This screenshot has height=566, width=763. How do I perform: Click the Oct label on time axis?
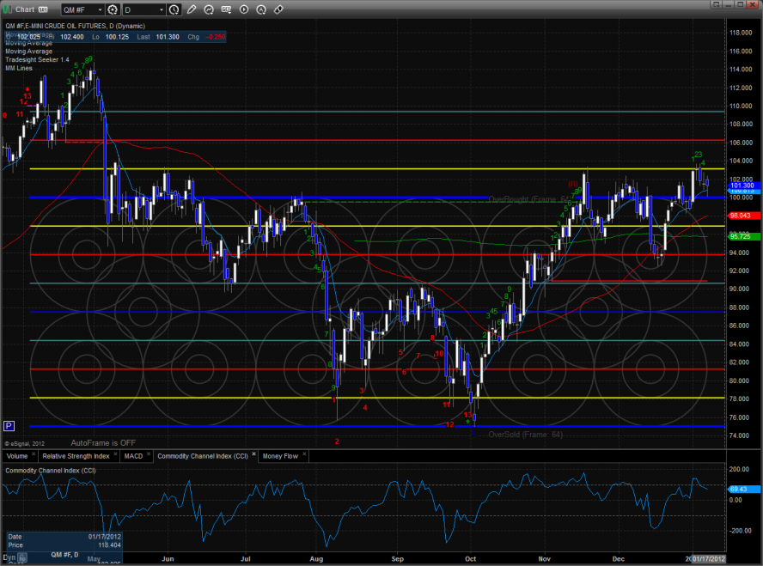click(x=471, y=559)
